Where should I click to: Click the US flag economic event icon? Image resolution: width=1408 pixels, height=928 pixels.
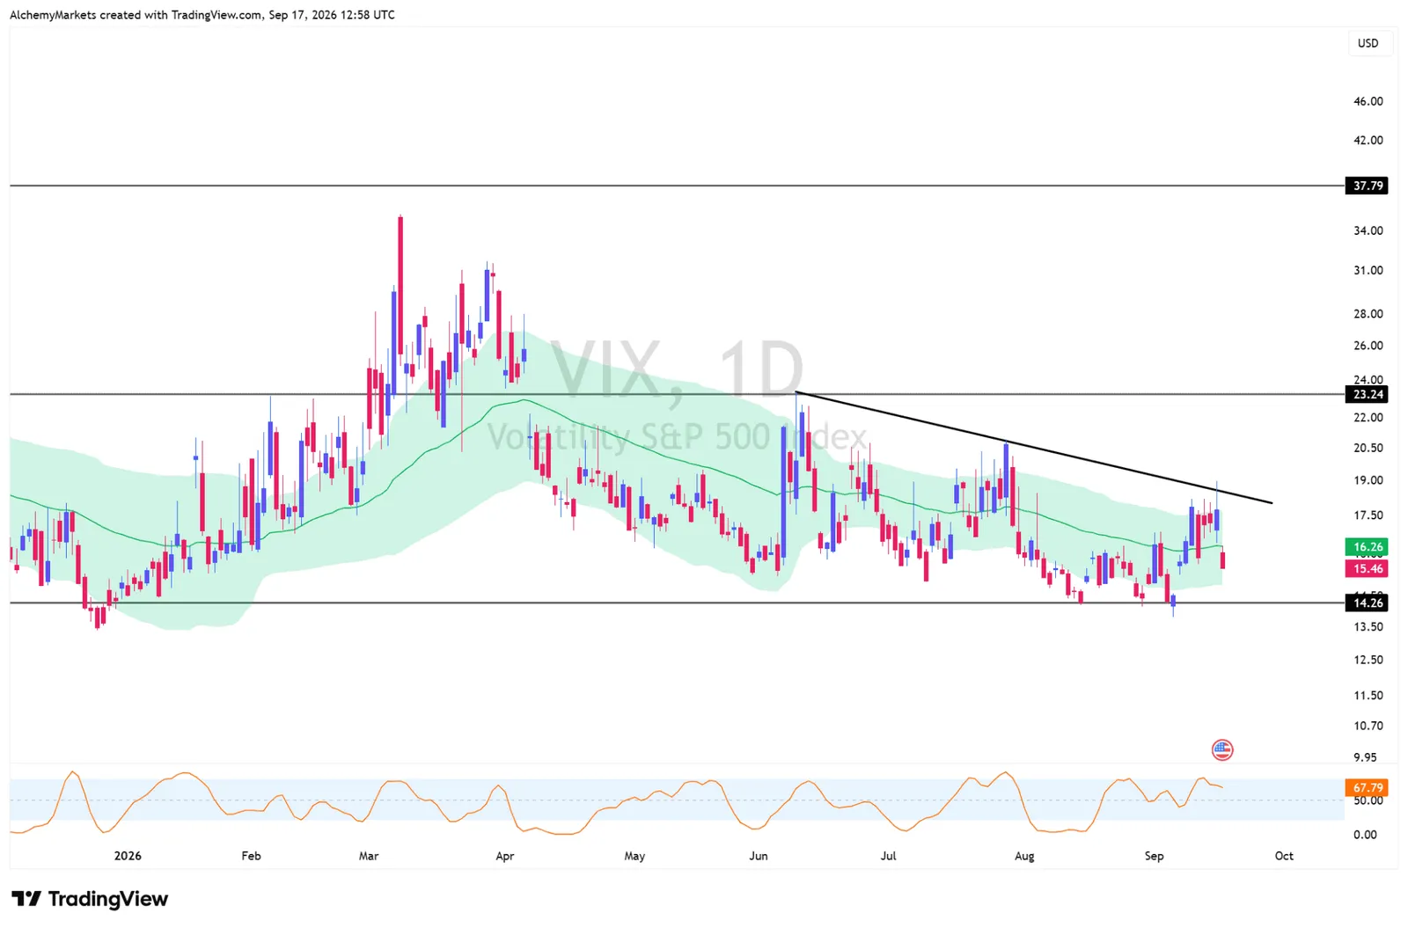point(1221,750)
